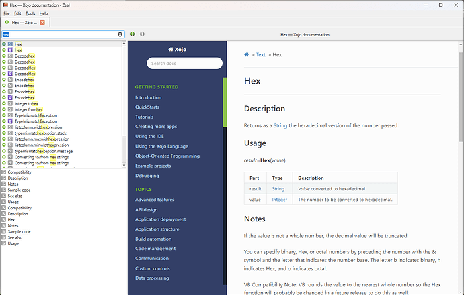Select listcolumn.maxwidthexpression result
This screenshot has width=464, height=295.
coord(42,139)
